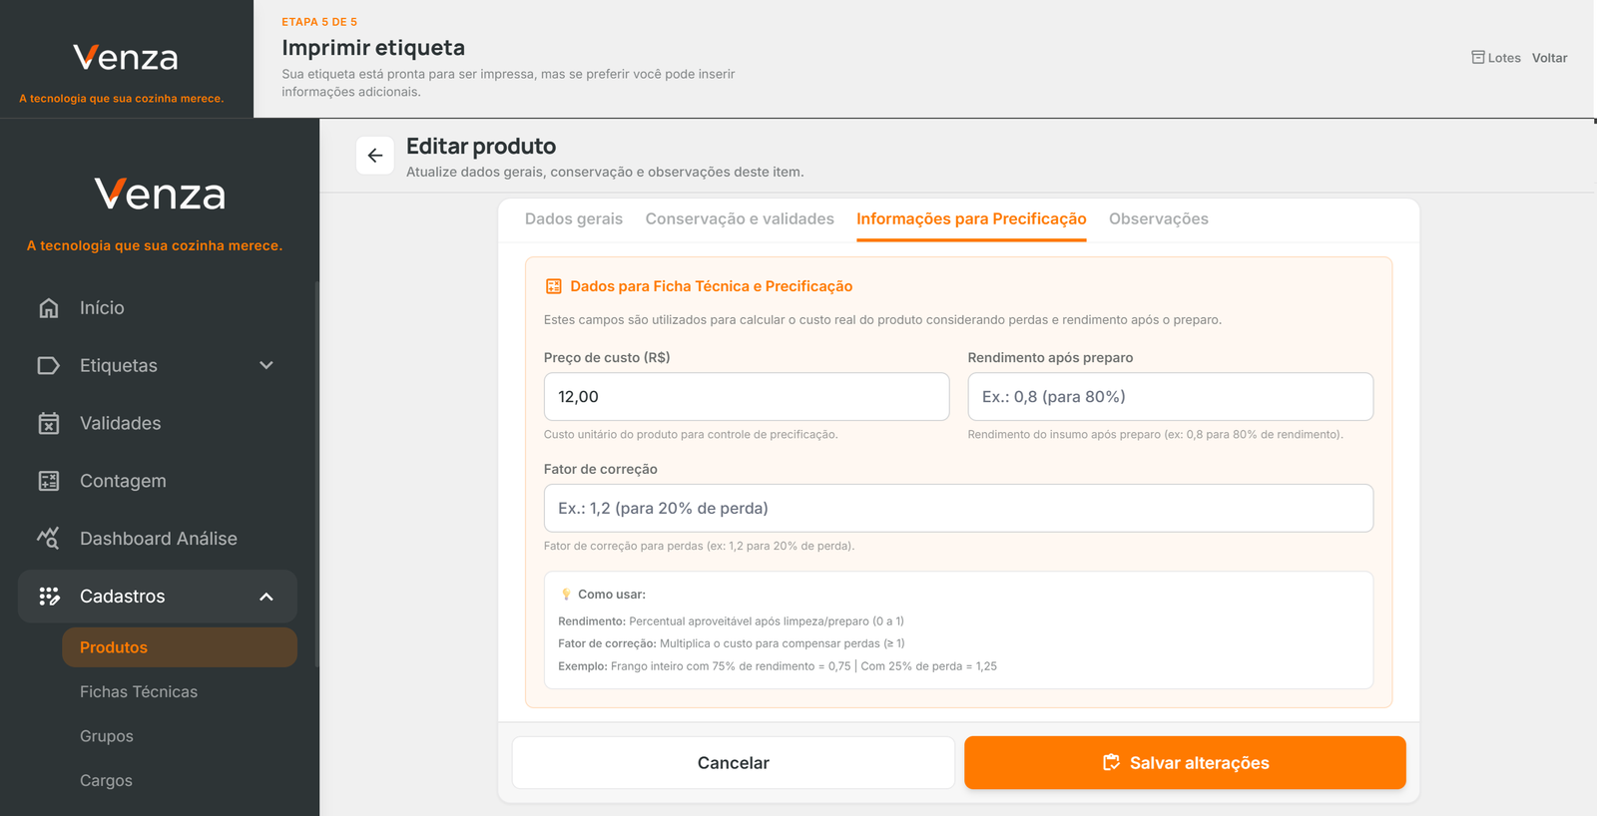Click the Fator de correção input

click(x=958, y=509)
